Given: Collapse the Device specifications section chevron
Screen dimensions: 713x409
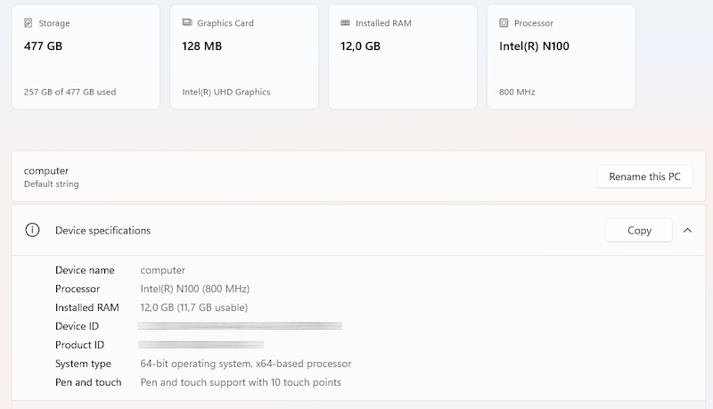Looking at the screenshot, I should tap(687, 230).
